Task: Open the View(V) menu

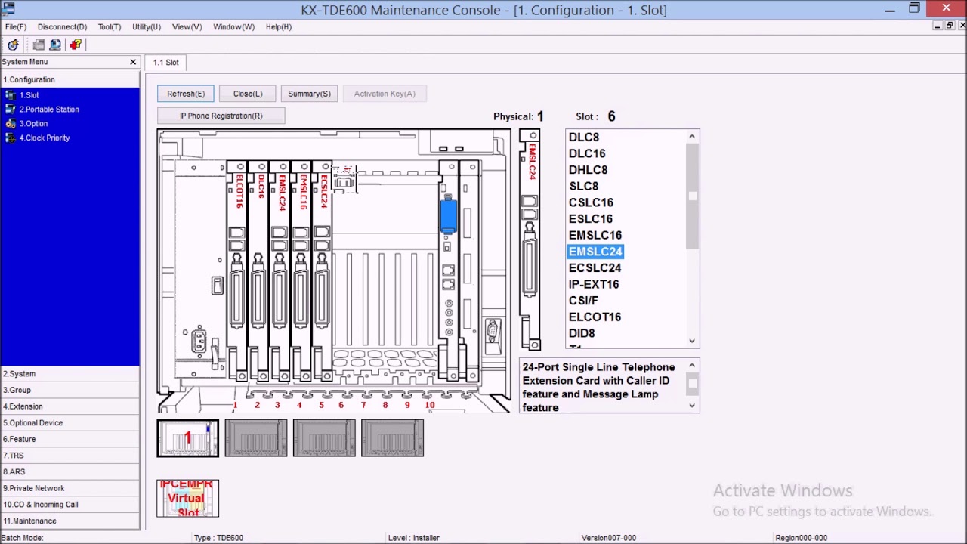Action: [187, 26]
